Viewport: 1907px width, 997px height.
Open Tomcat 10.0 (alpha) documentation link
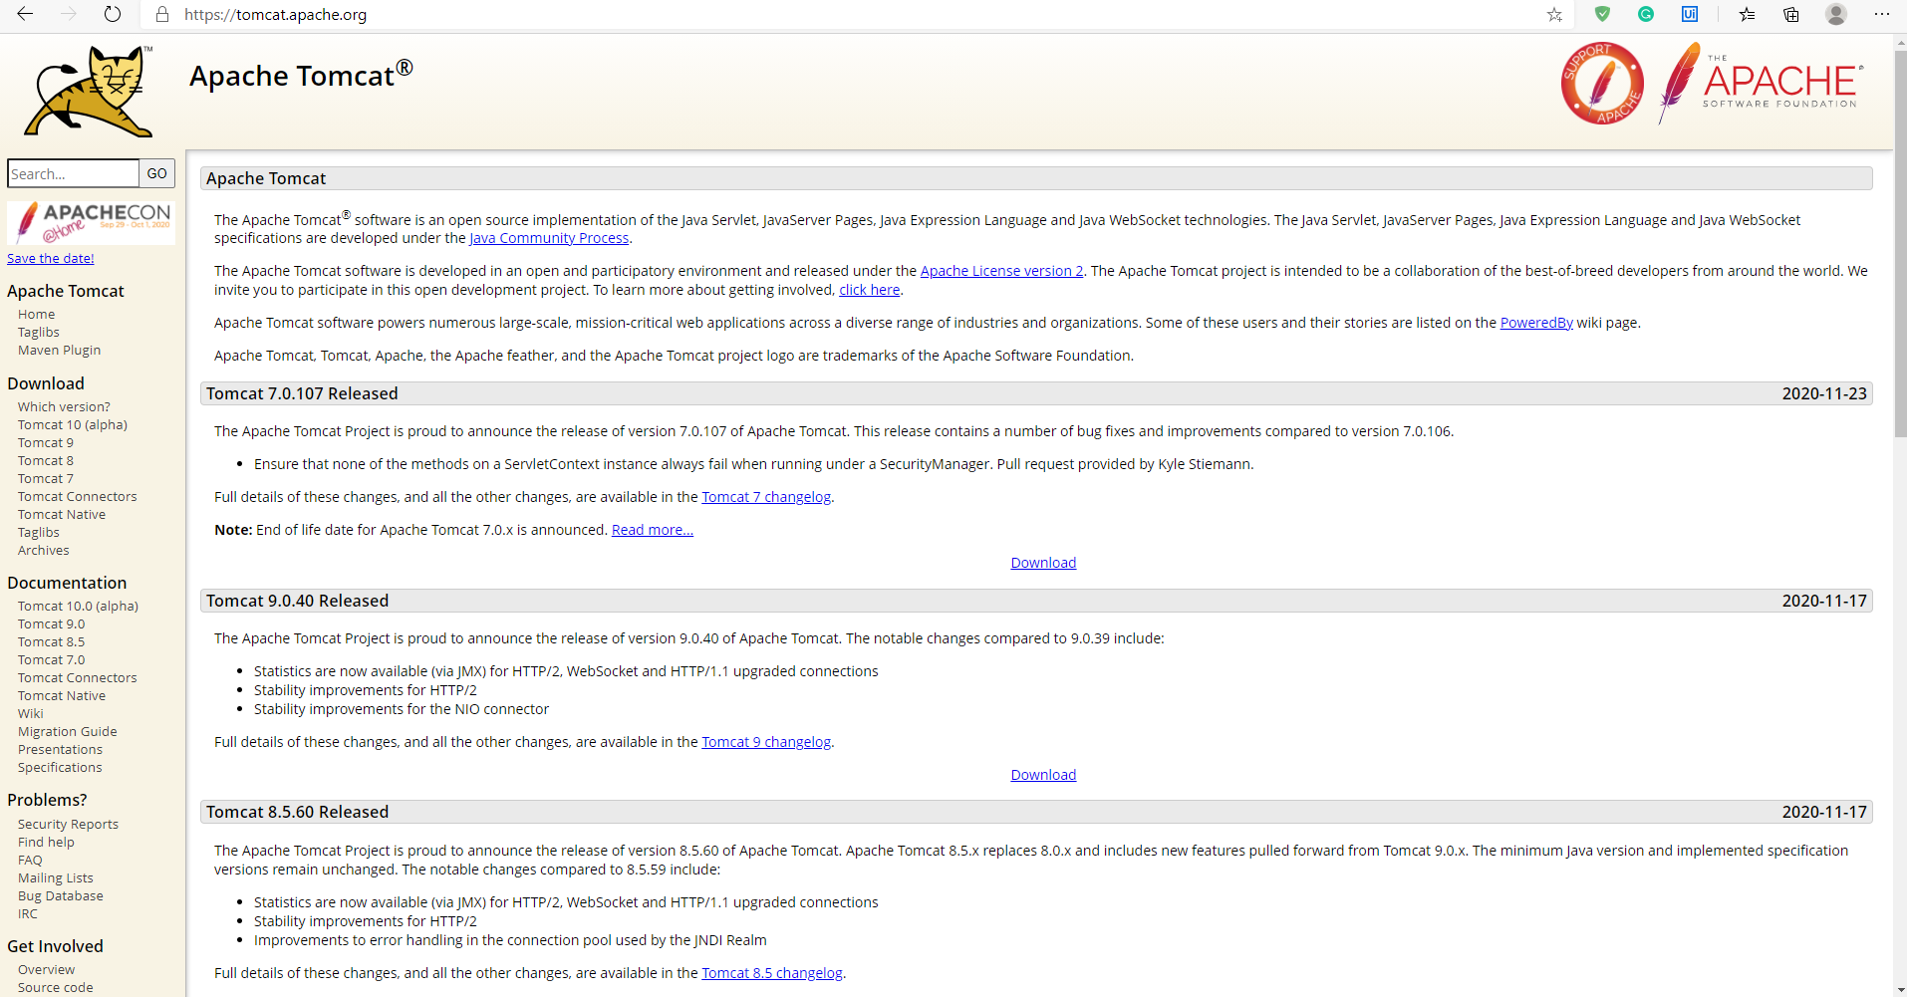(78, 606)
